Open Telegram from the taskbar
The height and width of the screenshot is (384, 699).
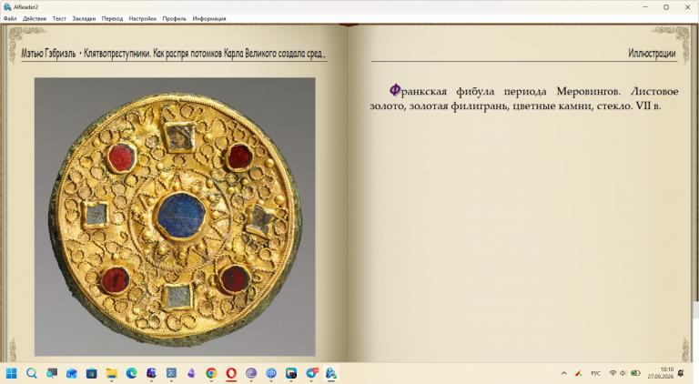point(311,373)
